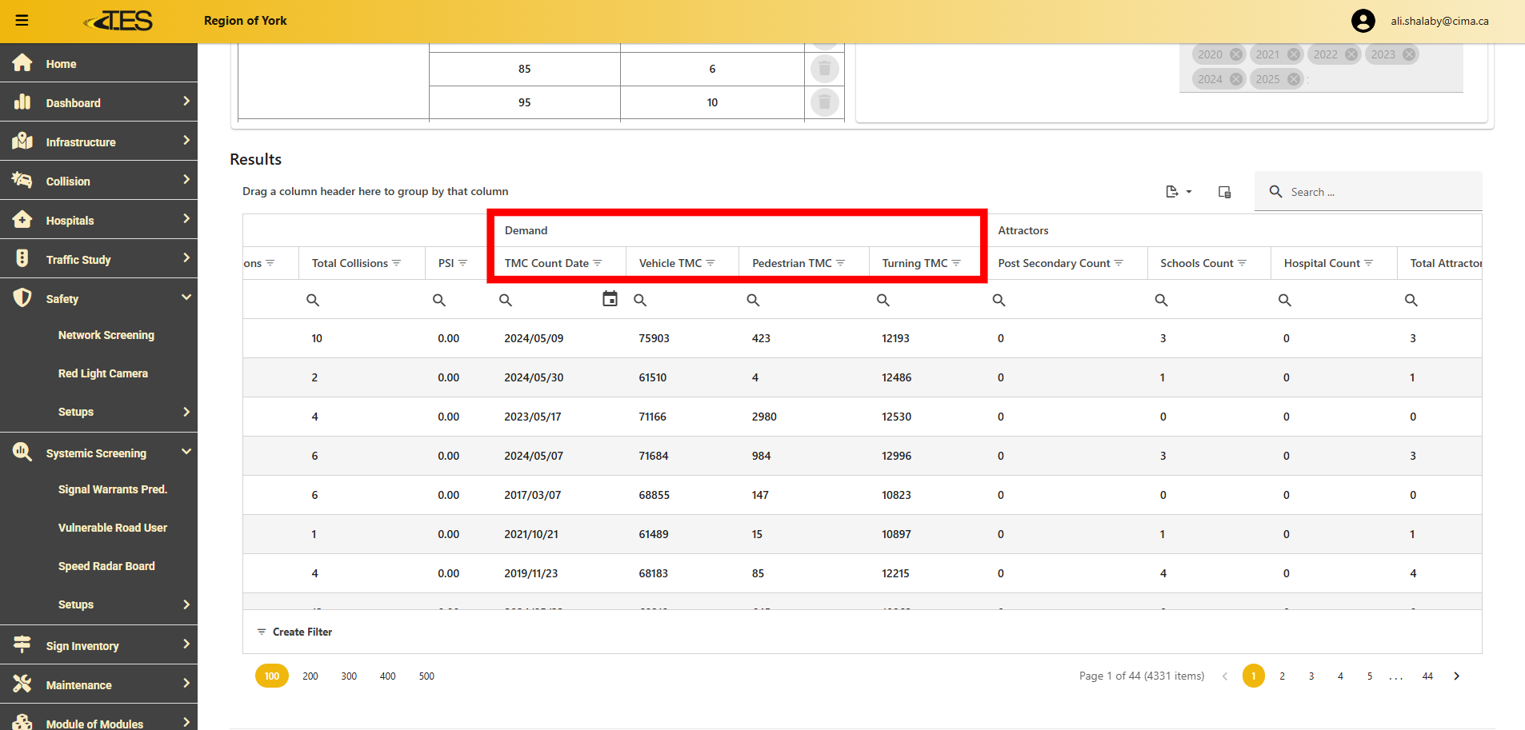Select Vulnerable Road User menu item
Image resolution: width=1525 pixels, height=730 pixels.
[113, 528]
